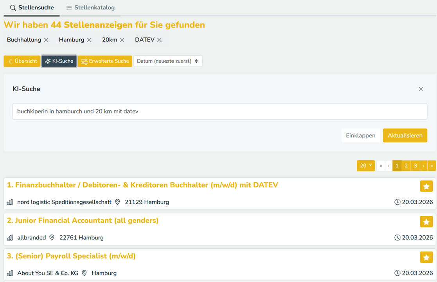Screen dimensions: 437x282
Task: Star the Junior Financial Accountant job
Action: pos(426,222)
